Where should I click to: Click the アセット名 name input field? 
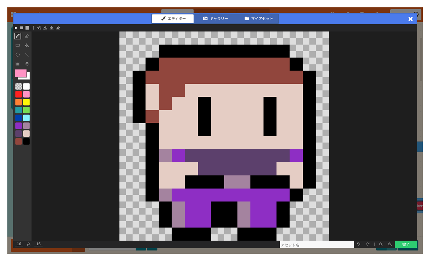tap(317, 245)
